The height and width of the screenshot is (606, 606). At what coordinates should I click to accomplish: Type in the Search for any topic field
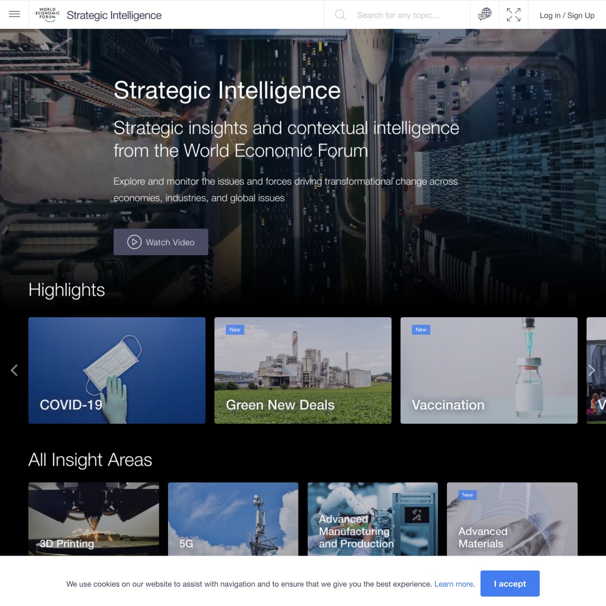coord(404,15)
